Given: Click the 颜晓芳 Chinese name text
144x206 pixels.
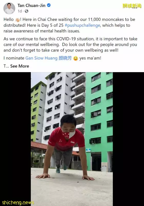Looking at the screenshot, I should click(x=65, y=58).
